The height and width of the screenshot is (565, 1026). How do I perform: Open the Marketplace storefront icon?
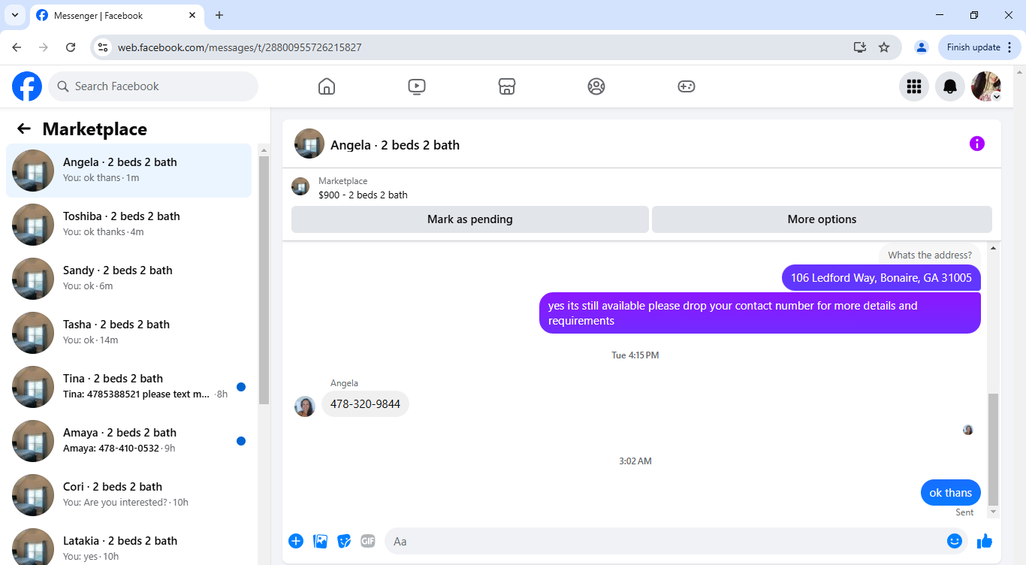pos(507,86)
